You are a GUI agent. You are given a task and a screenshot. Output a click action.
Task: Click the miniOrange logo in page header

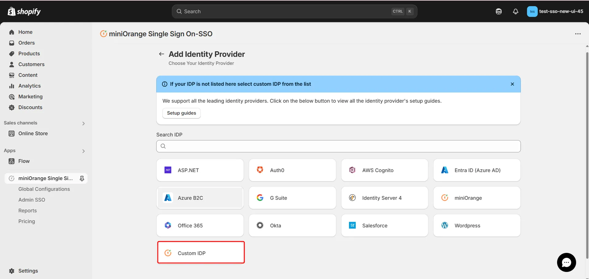tap(104, 34)
